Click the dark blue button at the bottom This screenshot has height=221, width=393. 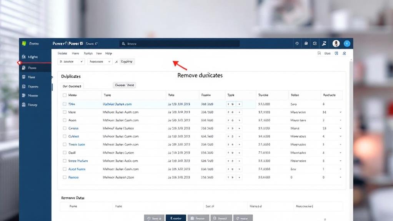coord(176,218)
